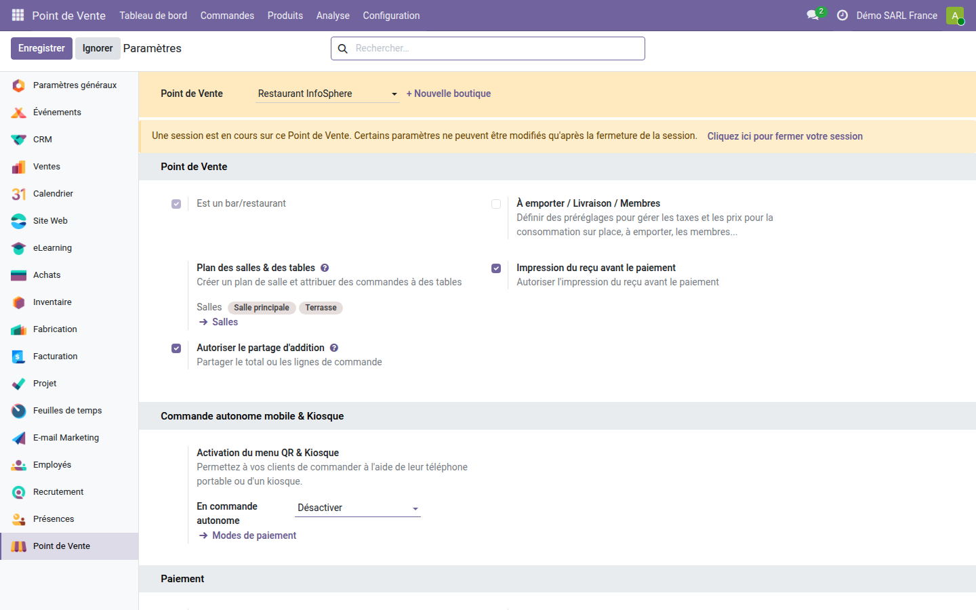
Task: Open the Site Web settings icon
Action: 19,221
